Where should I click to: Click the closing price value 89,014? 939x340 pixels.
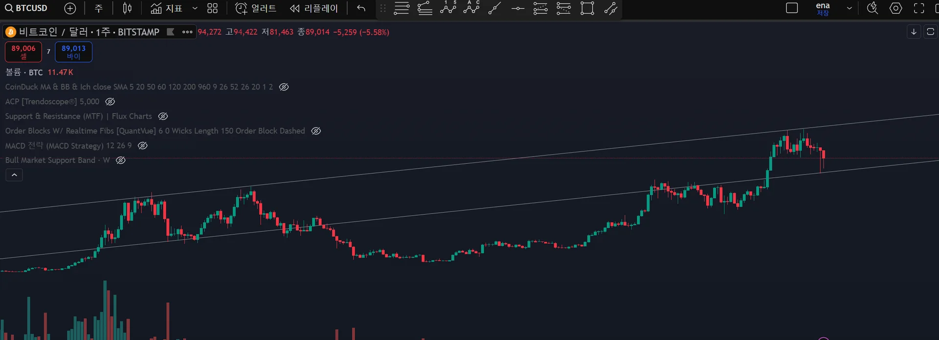click(x=317, y=32)
